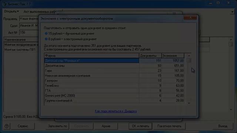
Task: Click the Заполнить по button
Action: tap(57, 126)
